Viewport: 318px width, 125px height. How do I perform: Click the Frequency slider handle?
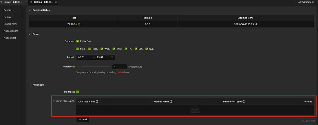point(80,67)
